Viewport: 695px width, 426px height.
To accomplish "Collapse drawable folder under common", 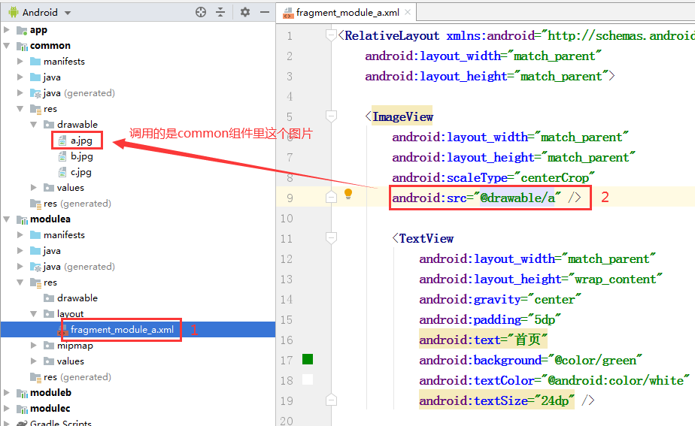I will tap(33, 125).
